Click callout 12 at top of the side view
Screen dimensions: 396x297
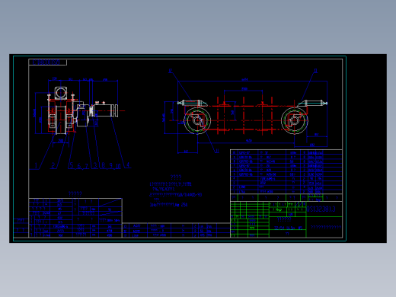tap(171, 71)
